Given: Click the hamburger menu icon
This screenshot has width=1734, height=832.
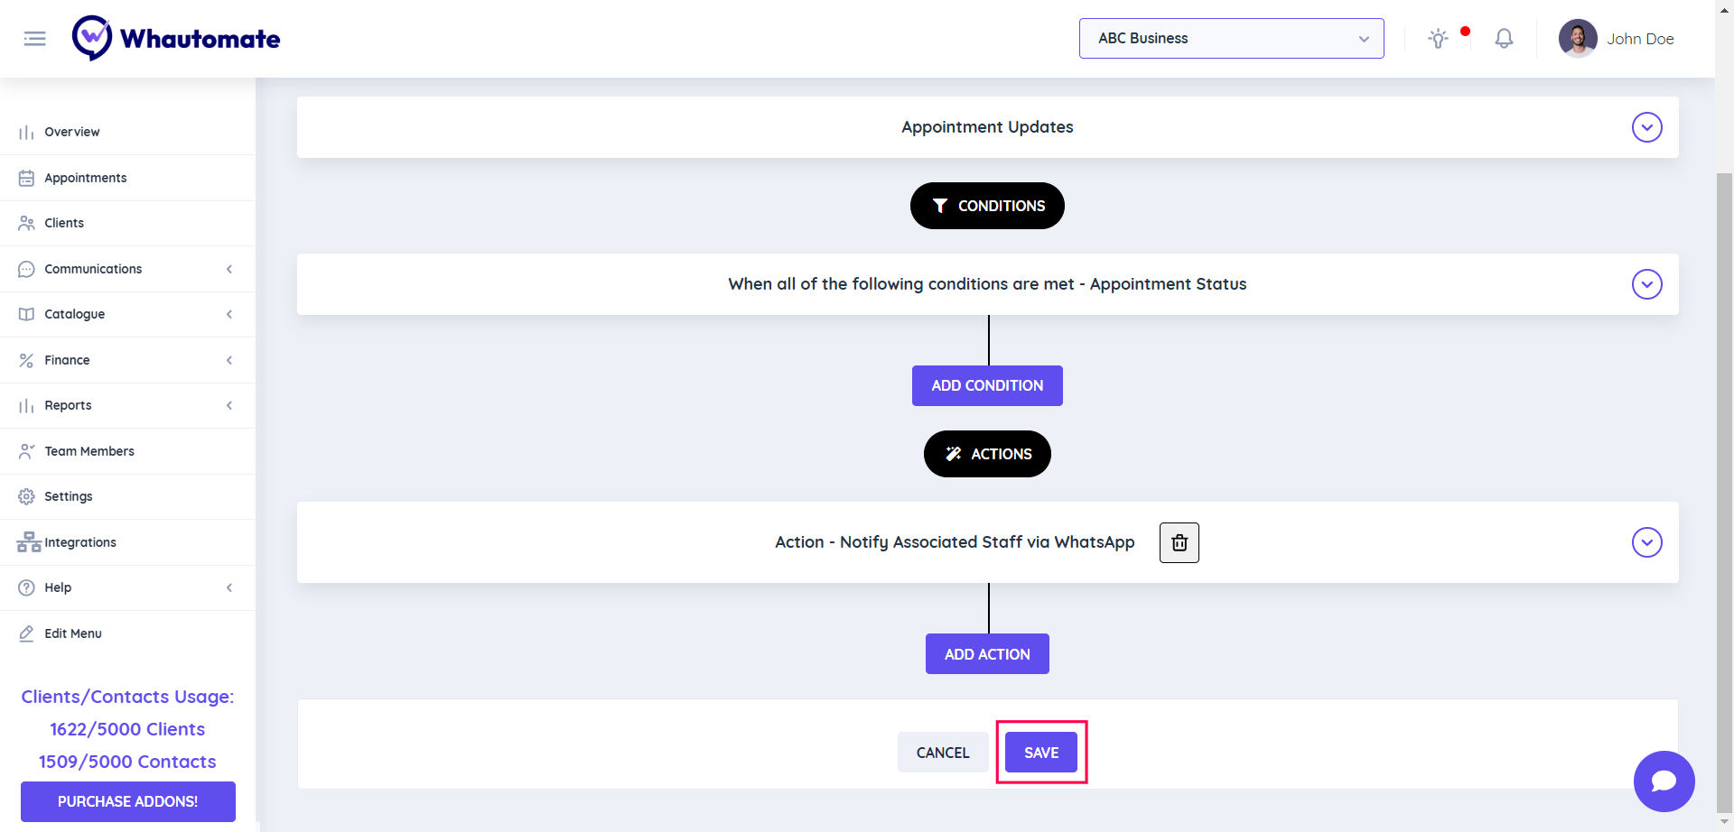Looking at the screenshot, I should coord(34,39).
